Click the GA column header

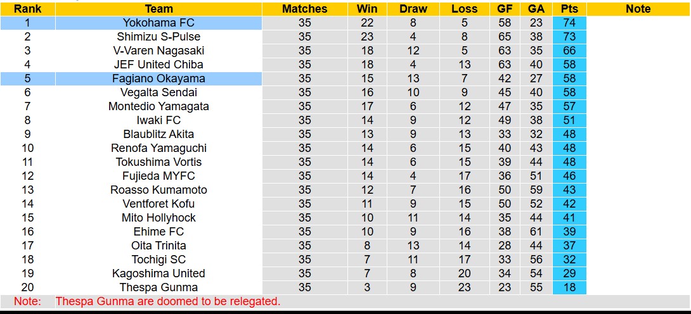click(x=536, y=9)
